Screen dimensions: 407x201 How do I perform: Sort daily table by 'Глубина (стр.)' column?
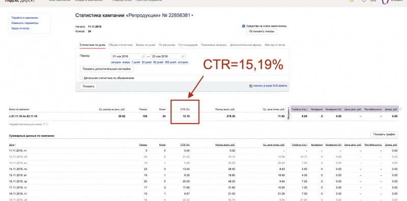click(x=300, y=145)
